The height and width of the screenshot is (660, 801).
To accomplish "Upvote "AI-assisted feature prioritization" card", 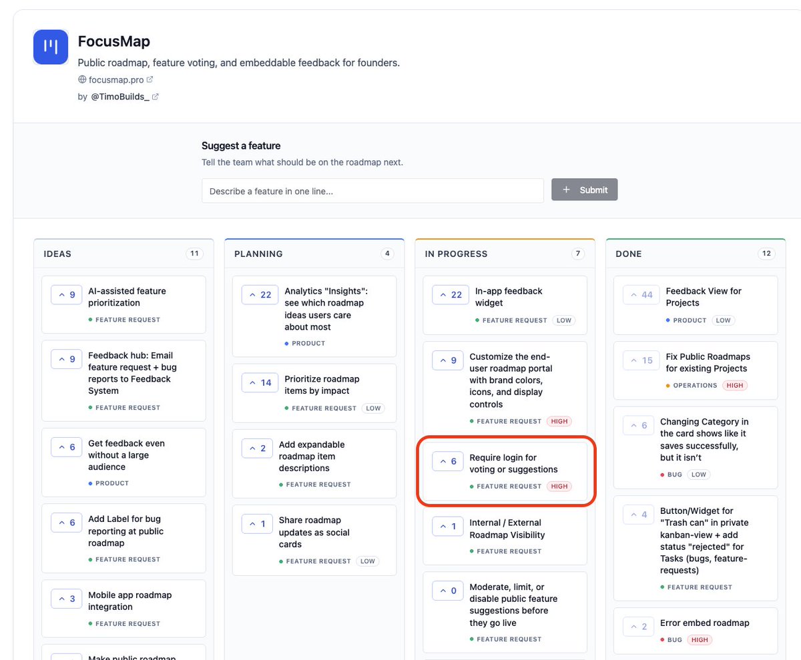I will [x=66, y=294].
